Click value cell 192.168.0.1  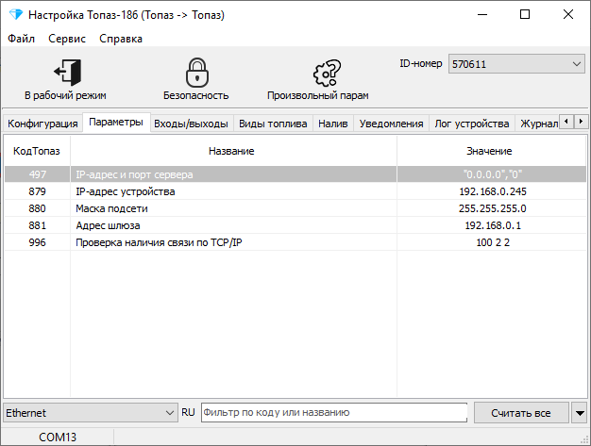492,225
